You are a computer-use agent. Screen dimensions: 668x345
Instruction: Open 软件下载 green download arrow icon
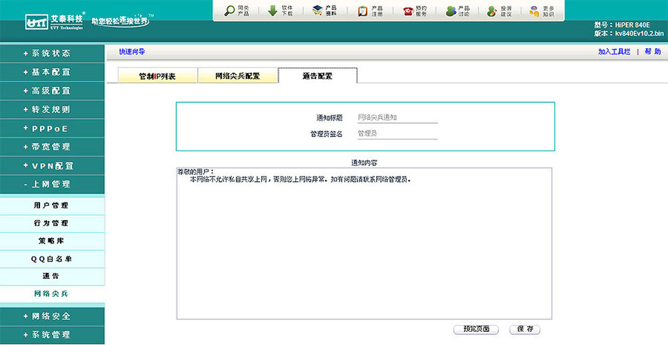click(273, 11)
